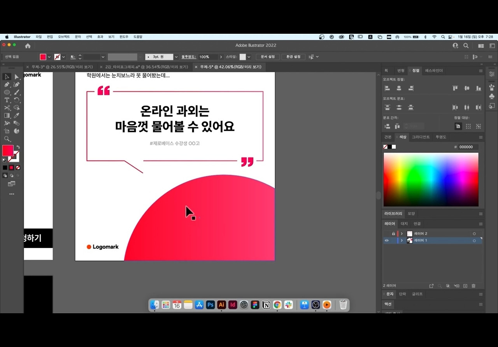Click the Delete Layer trash icon
This screenshot has height=347, width=498.
[473, 286]
